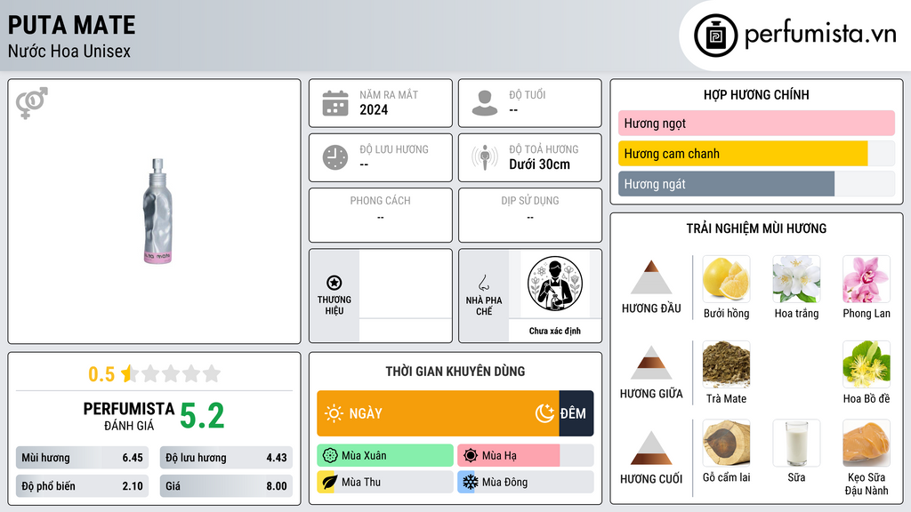911x512 pixels.
Task: Click the clock icon for Độ lưu hương
Action: [x=335, y=157]
